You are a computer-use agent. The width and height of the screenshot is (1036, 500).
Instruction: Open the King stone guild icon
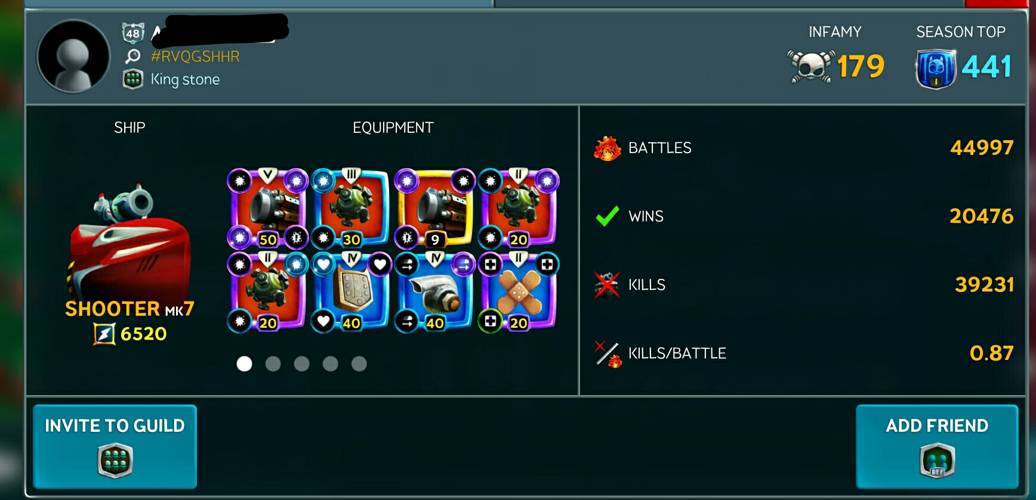coord(132,79)
